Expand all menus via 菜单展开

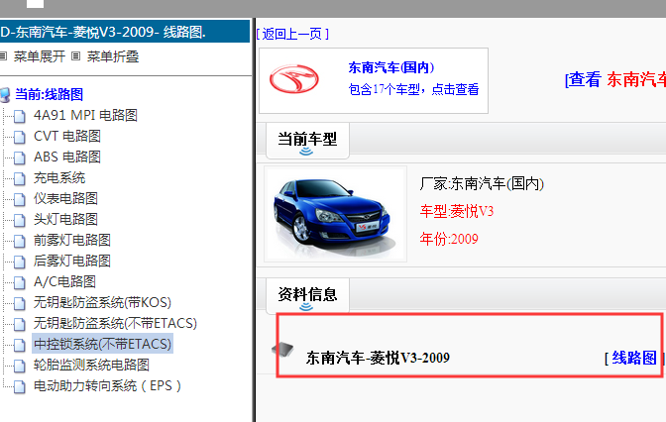click(39, 56)
